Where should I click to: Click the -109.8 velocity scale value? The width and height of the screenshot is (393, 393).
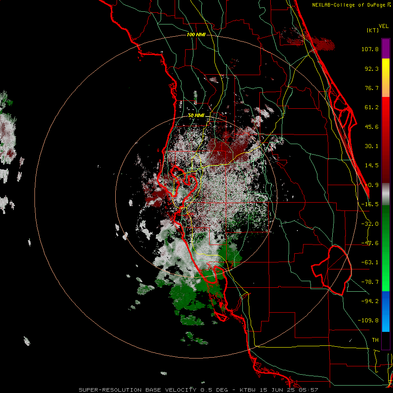pos(368,321)
